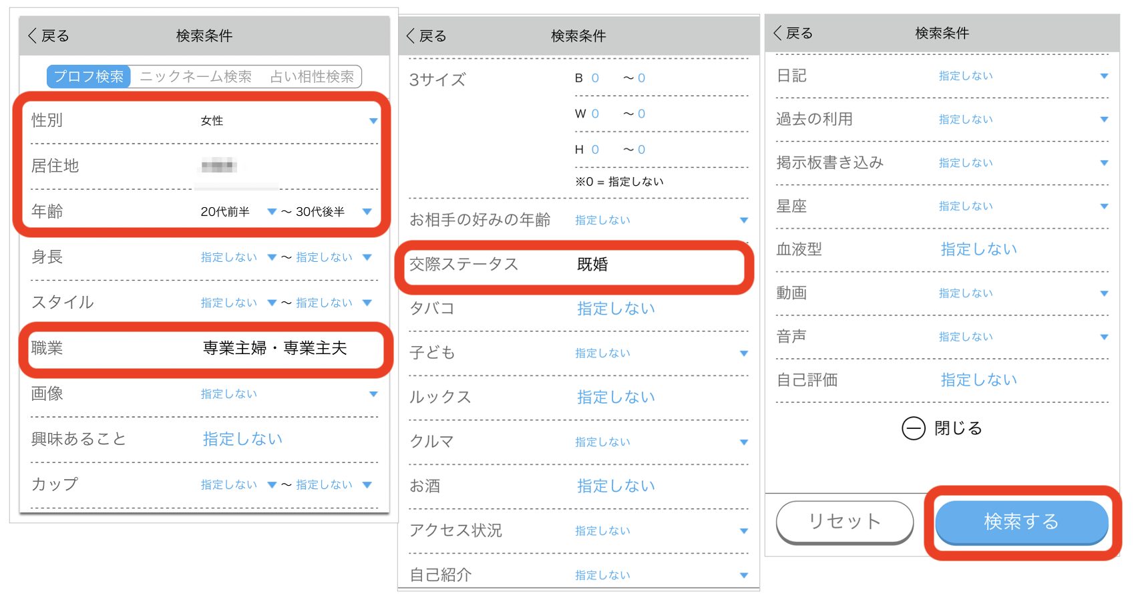Tap the 戻る back arrow in the right panel
Image resolution: width=1134 pixels, height=604 pixels.
[777, 33]
